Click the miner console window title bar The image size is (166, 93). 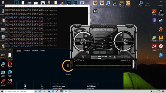tap(47, 6)
